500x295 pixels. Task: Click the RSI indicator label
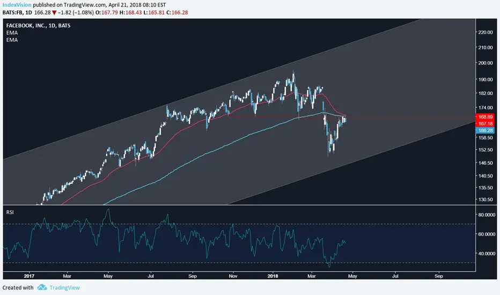coord(10,212)
